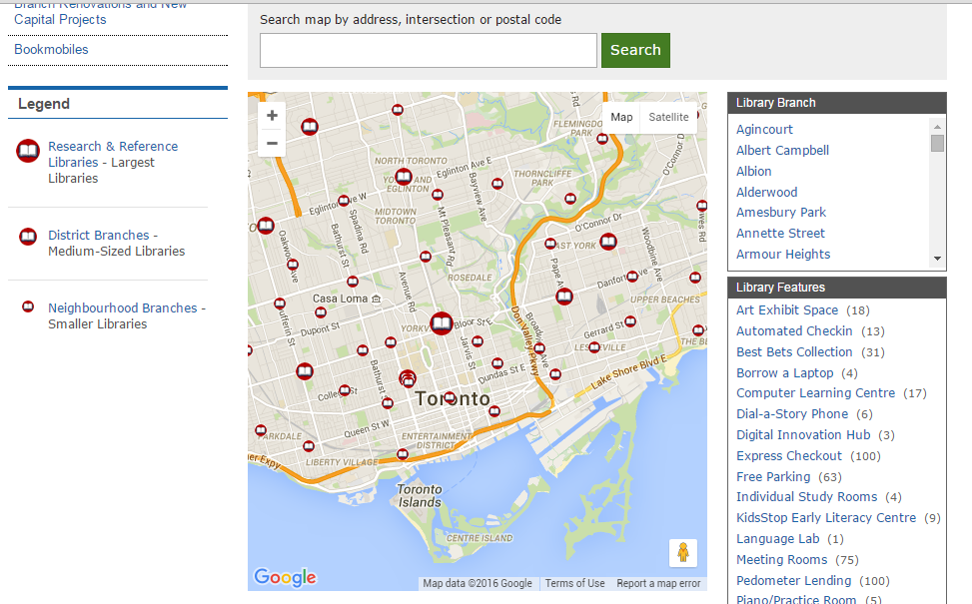Image resolution: width=972 pixels, height=604 pixels.
Task: Filter by Individual Study Rooms
Action: point(807,497)
